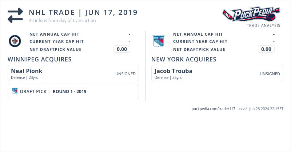The width and height of the screenshot is (291, 152).
Task: Click the NHL Trade Jun 17, 2019 heading
Action: [x=83, y=12]
